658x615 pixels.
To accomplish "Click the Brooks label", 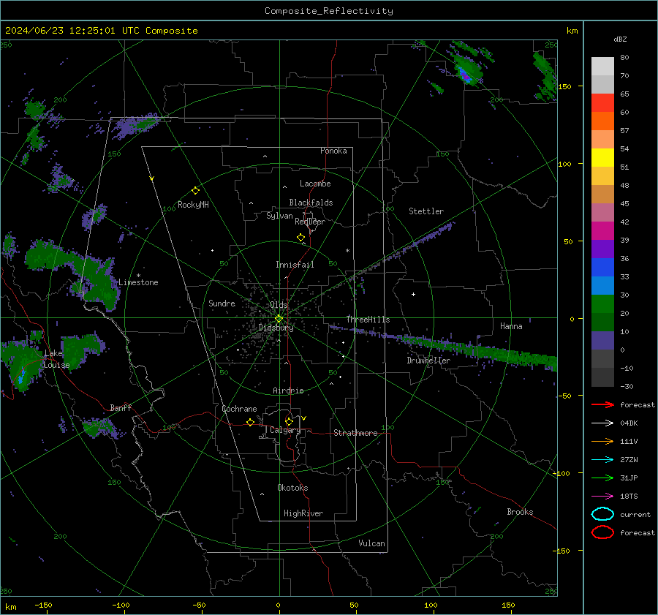I will pyautogui.click(x=520, y=512).
